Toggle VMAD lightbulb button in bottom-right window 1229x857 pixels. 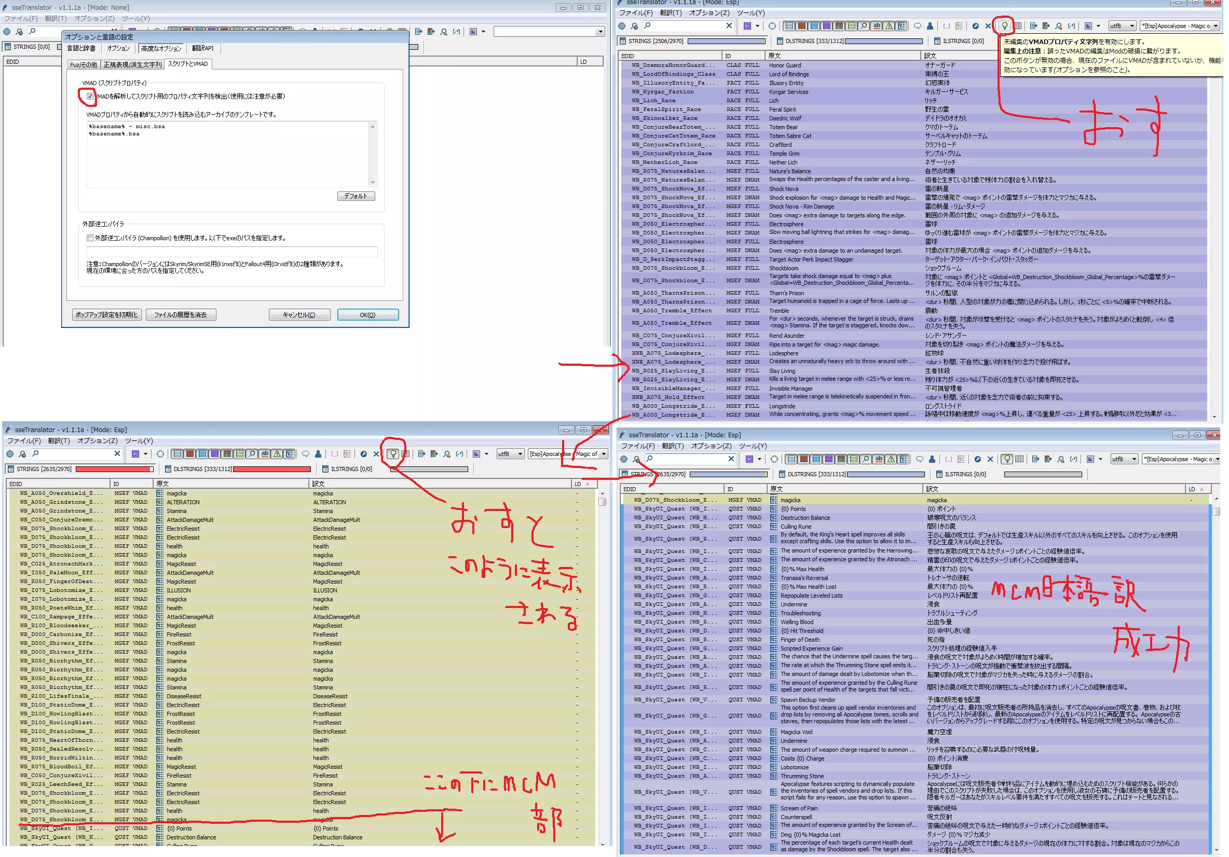(x=1007, y=459)
